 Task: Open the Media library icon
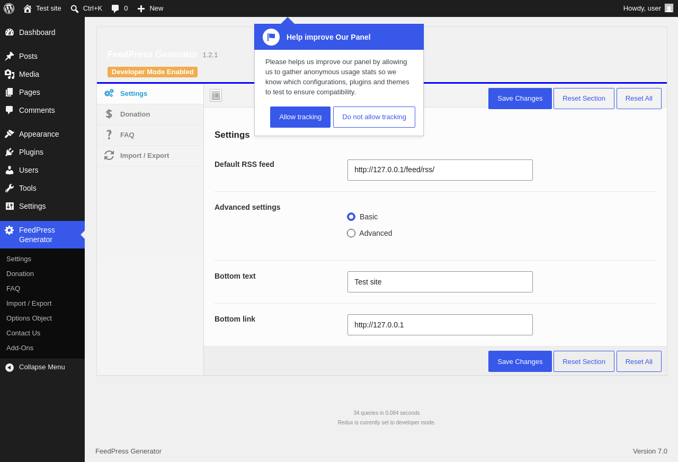[10, 74]
